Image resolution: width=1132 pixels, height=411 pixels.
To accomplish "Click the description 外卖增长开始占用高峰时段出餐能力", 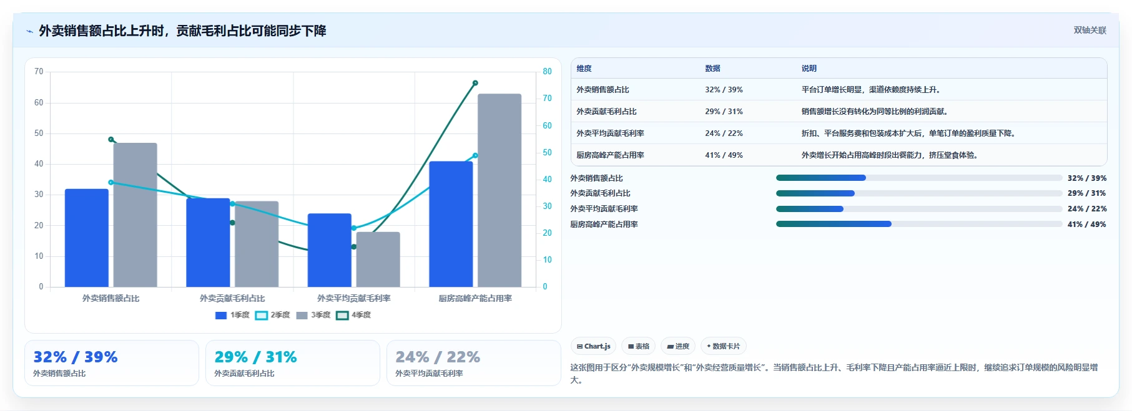I will pyautogui.click(x=890, y=155).
